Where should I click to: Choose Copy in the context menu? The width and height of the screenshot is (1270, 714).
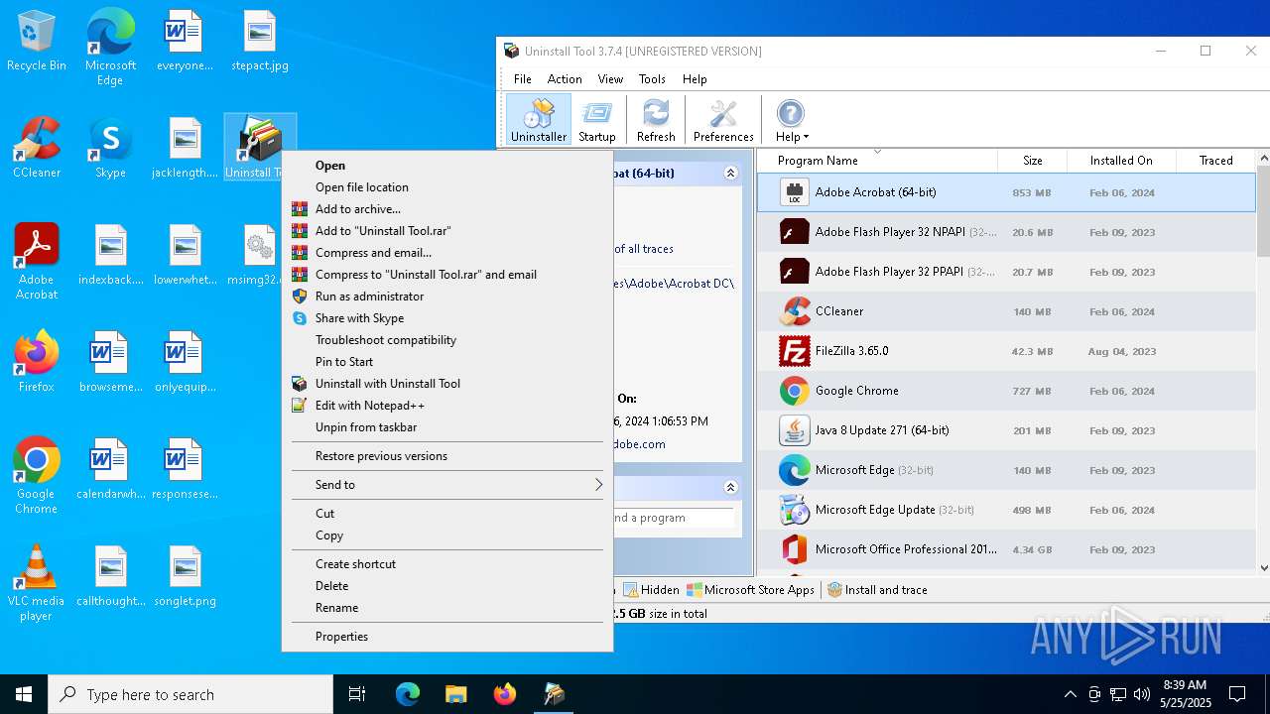pyautogui.click(x=447, y=535)
